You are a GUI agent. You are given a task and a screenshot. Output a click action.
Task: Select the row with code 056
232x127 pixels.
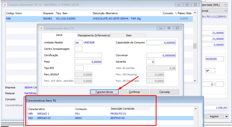(99, 19)
